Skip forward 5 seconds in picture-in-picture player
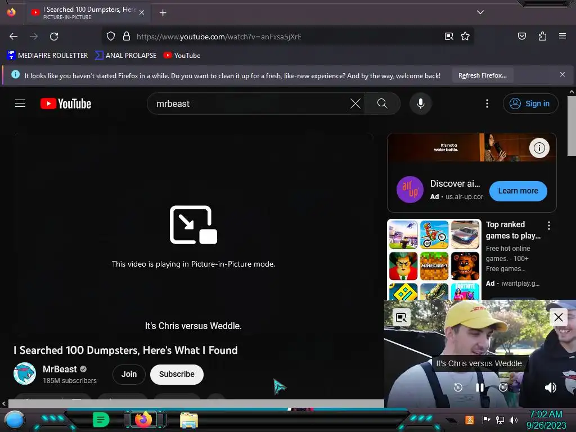 (503, 387)
